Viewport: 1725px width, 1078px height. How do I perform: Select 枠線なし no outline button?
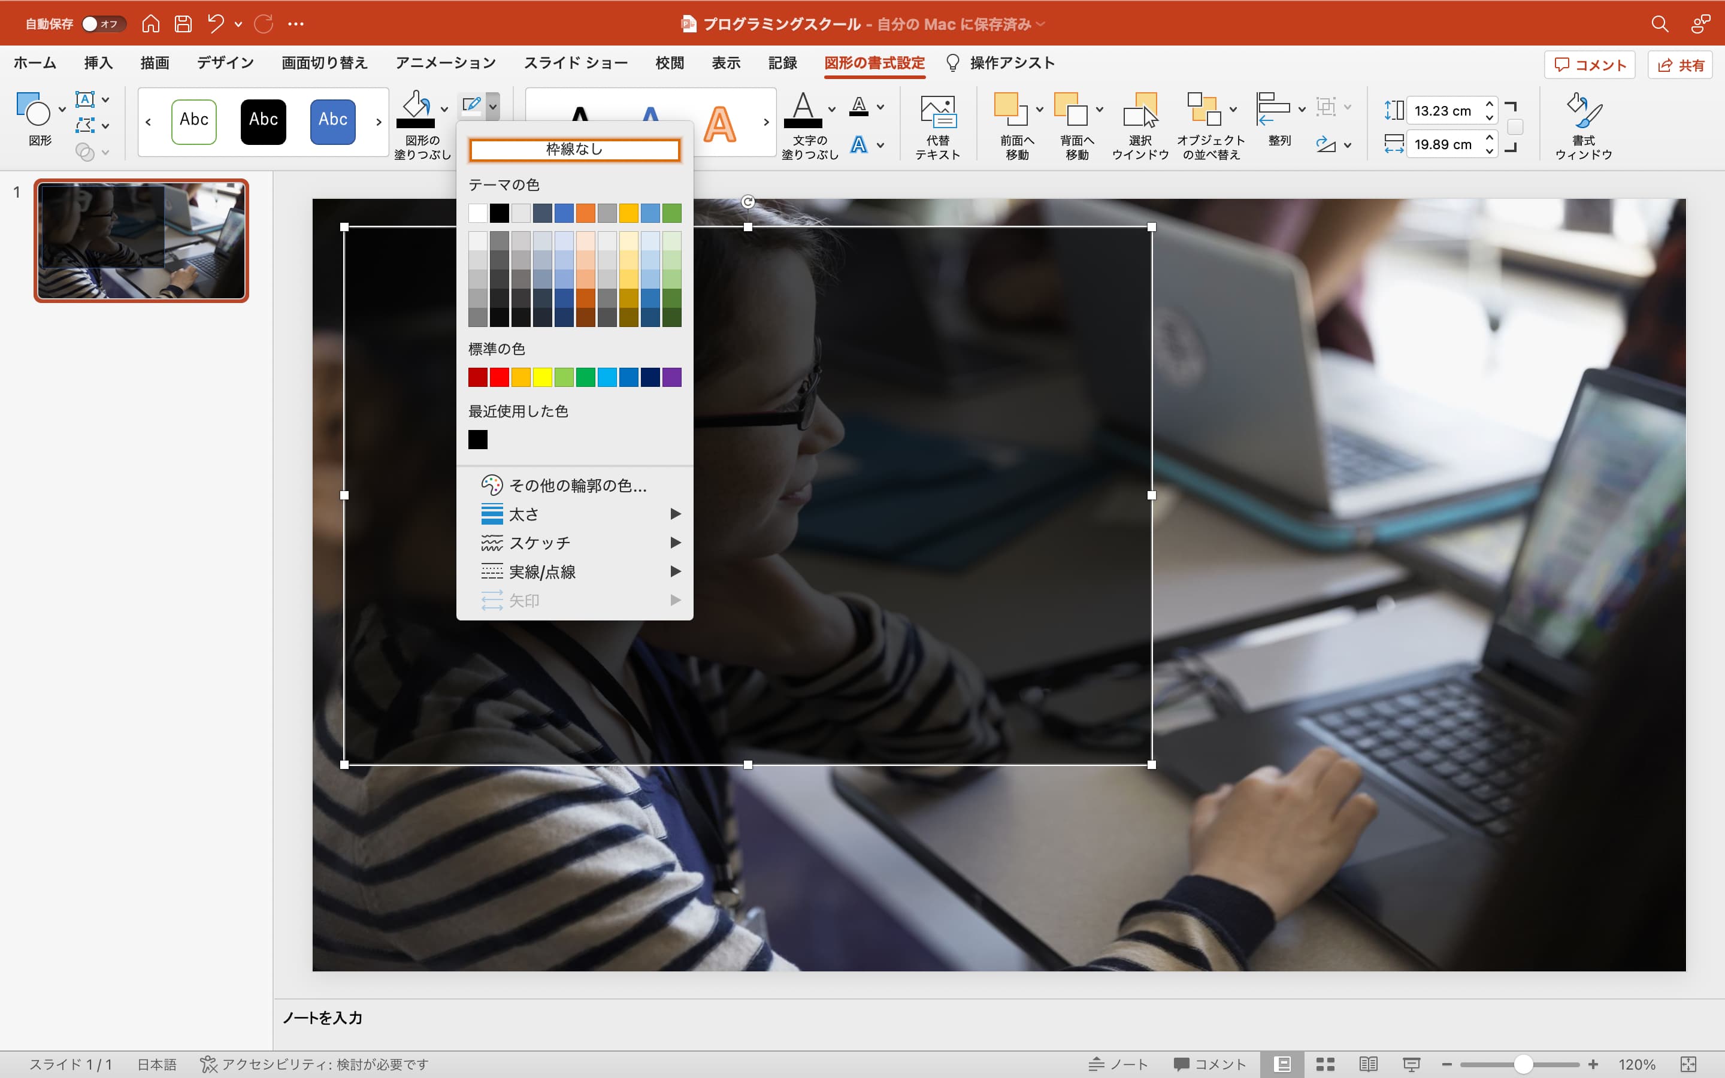[x=574, y=149]
